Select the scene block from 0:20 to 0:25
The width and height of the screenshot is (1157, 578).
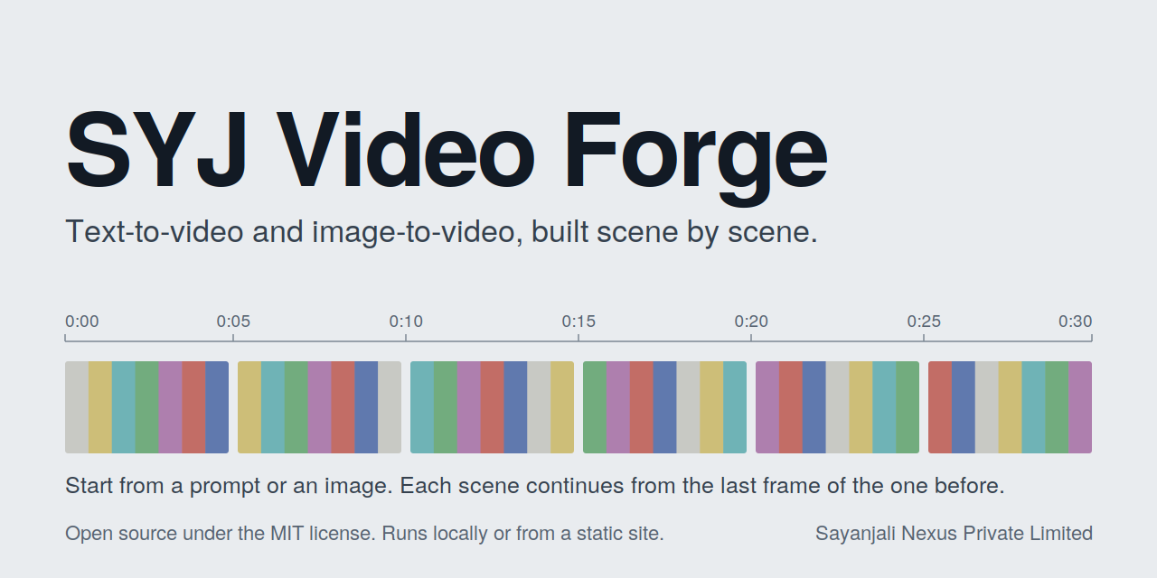tap(838, 407)
